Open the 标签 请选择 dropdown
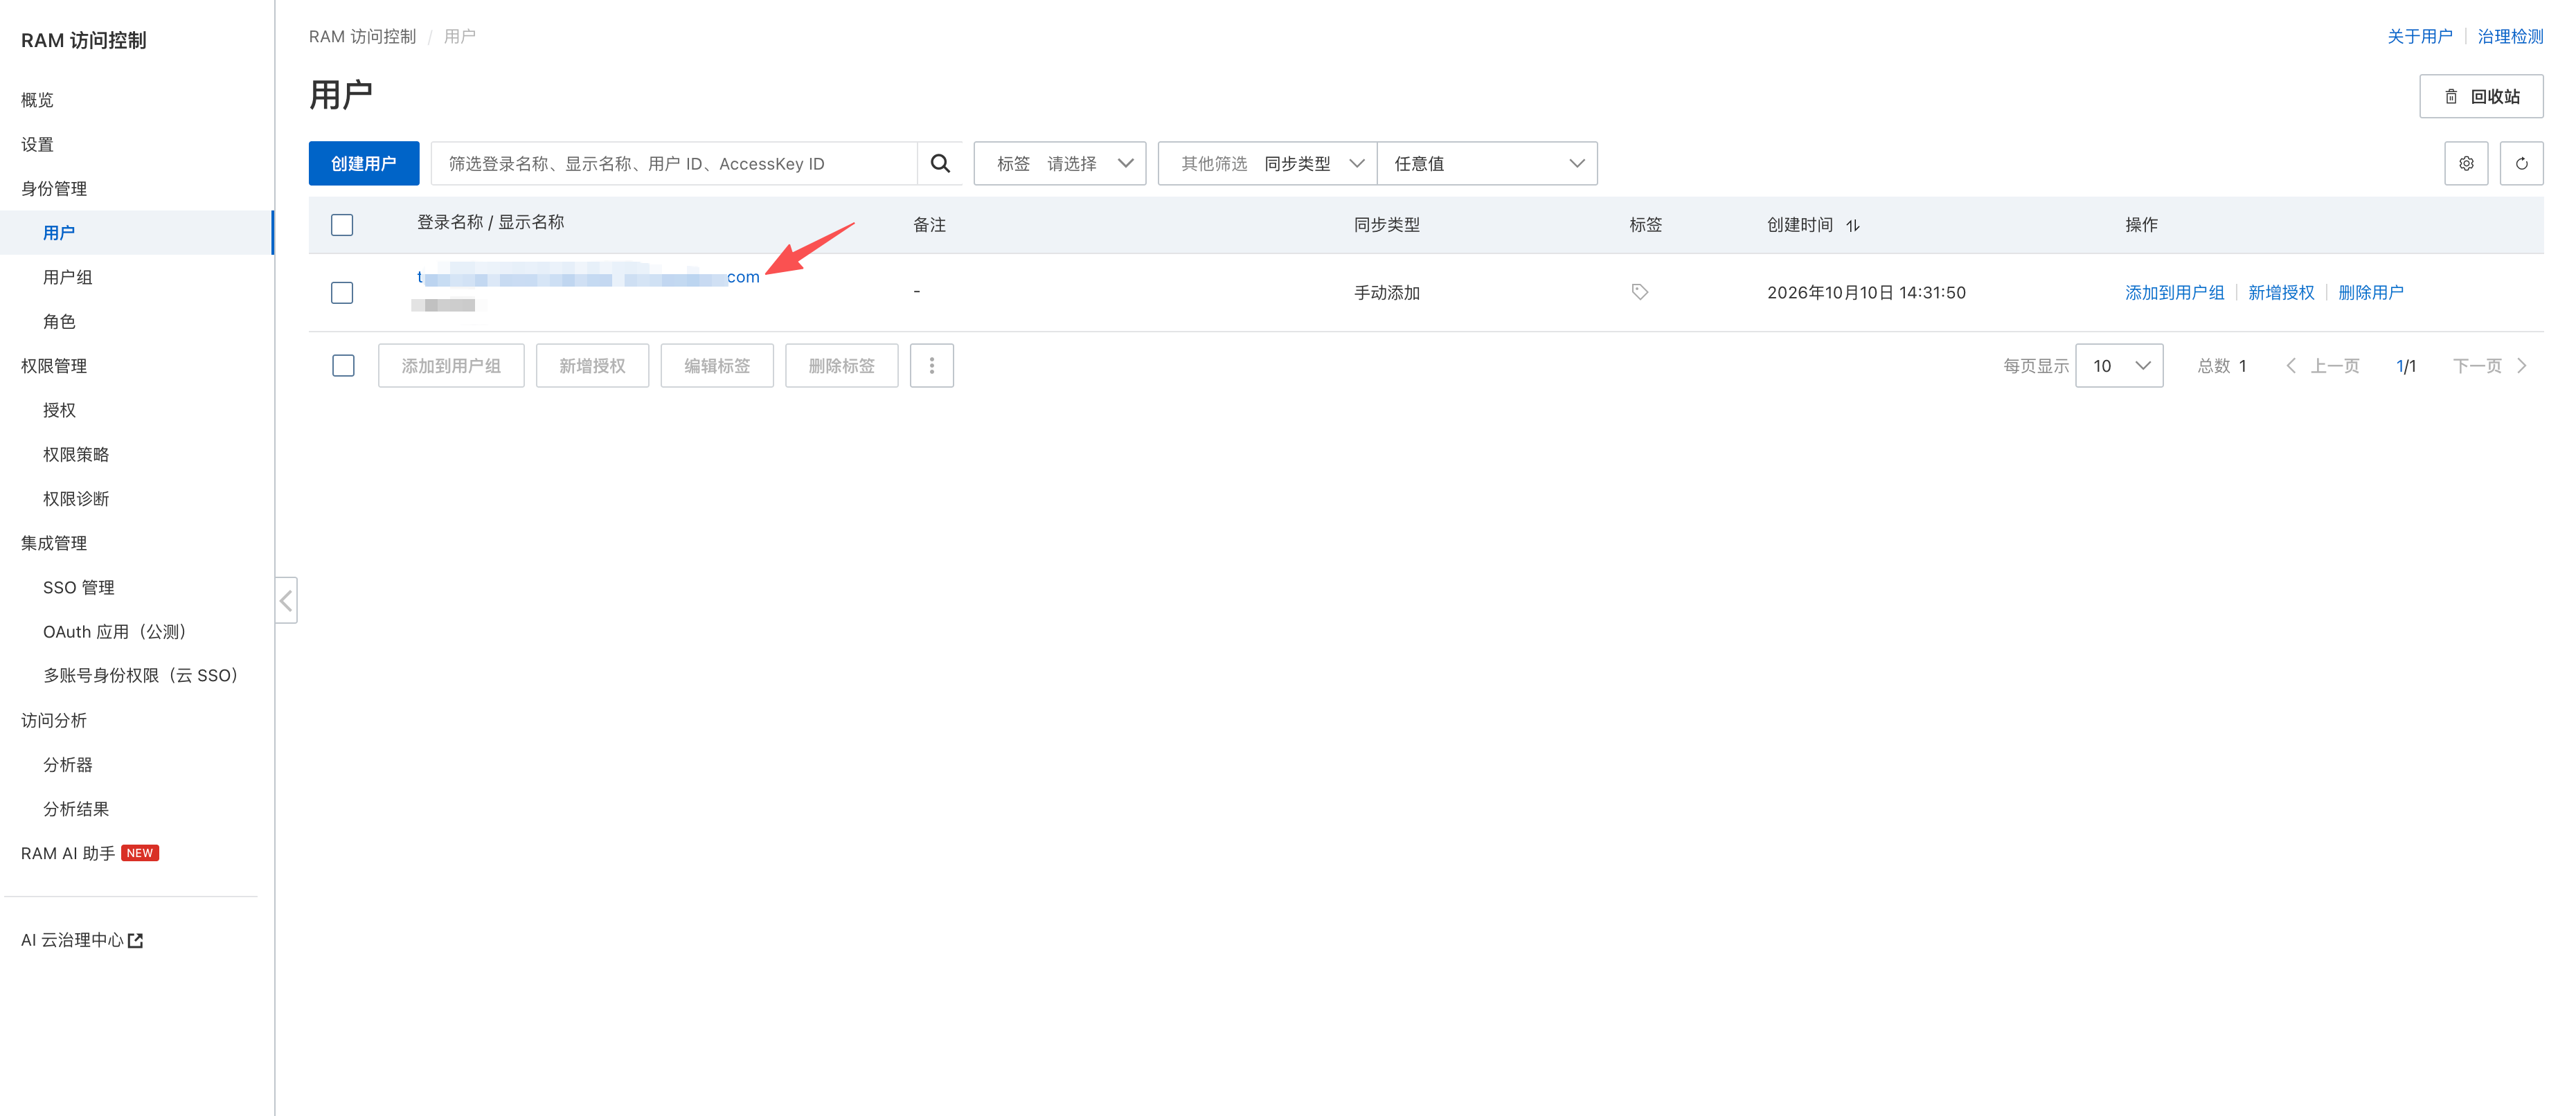2576x1116 pixels. 1060,163
